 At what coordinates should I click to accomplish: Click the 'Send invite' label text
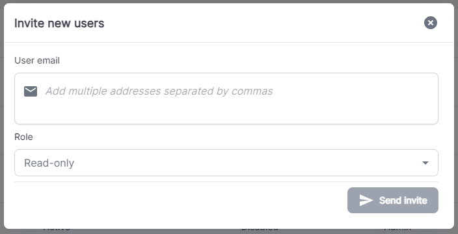pyautogui.click(x=403, y=200)
